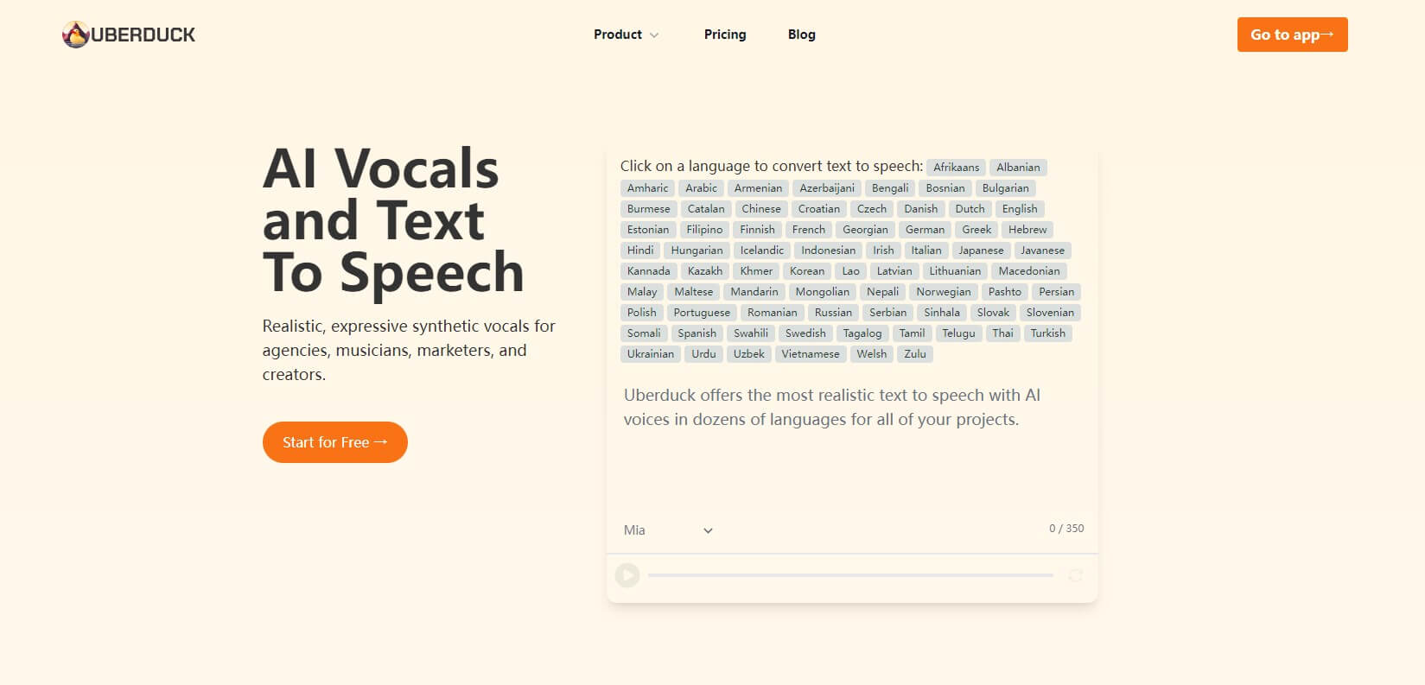Pick the Hebrew language tag
Screen dimensions: 1425x685
pyautogui.click(x=1027, y=230)
